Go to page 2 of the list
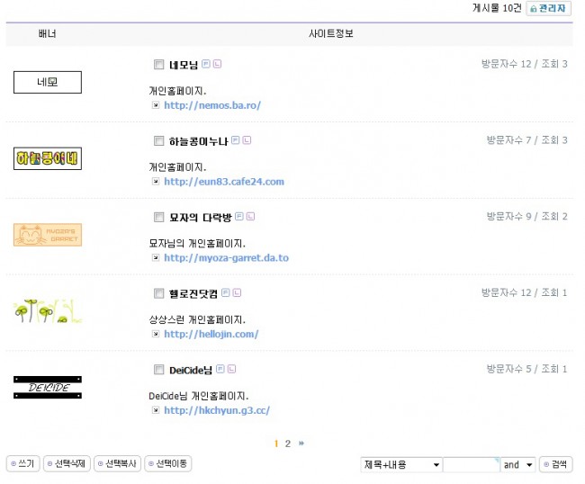Screen dimensions: 585x484 point(288,444)
